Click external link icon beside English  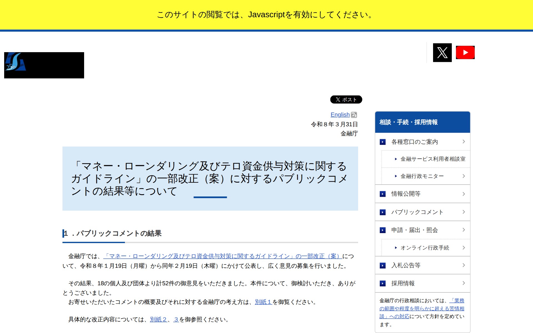coord(354,115)
